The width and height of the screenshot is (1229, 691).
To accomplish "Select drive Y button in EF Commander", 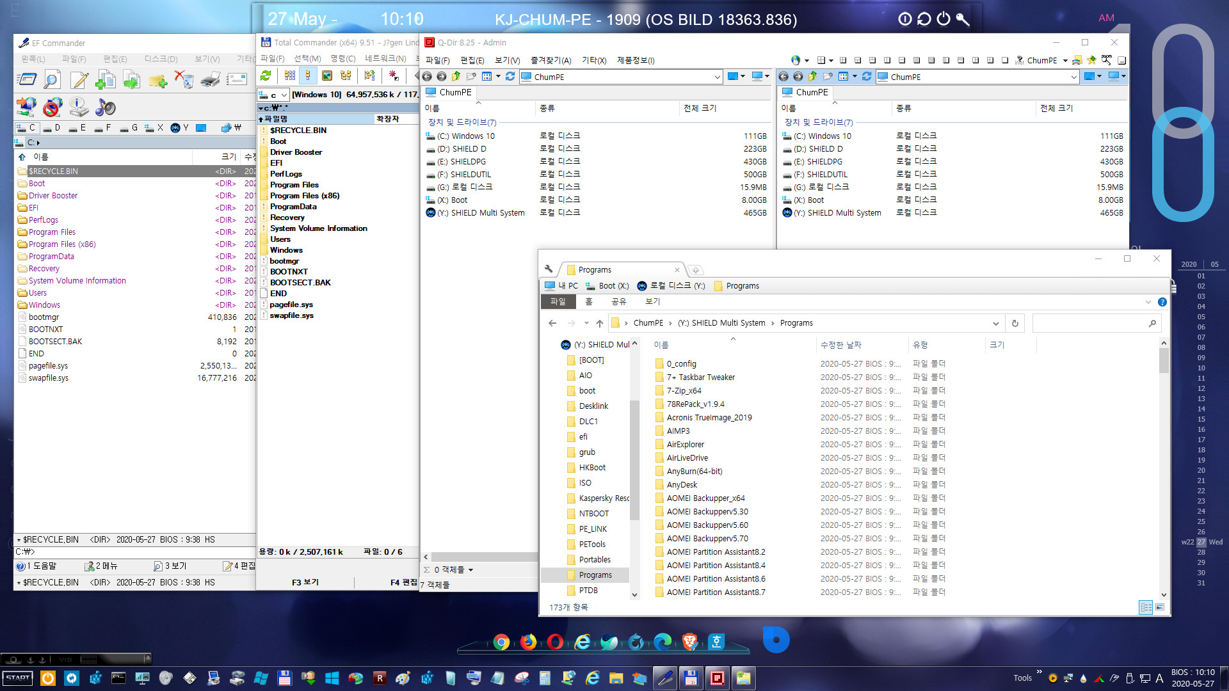I will click(180, 128).
